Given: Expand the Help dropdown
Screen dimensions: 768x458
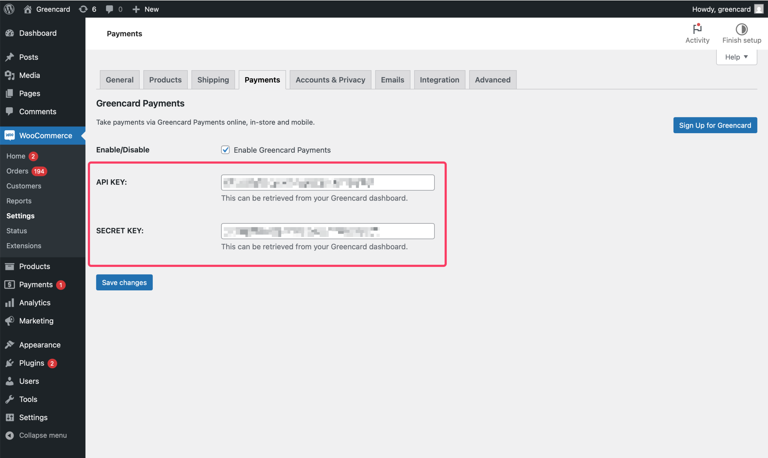Looking at the screenshot, I should [736, 57].
